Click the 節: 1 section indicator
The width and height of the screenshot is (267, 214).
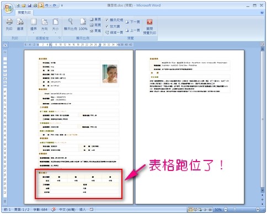pyautogui.click(x=7, y=210)
